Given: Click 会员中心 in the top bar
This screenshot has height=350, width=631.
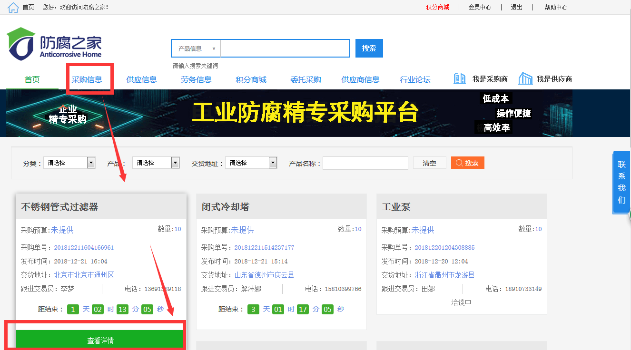Looking at the screenshot, I should point(480,7).
